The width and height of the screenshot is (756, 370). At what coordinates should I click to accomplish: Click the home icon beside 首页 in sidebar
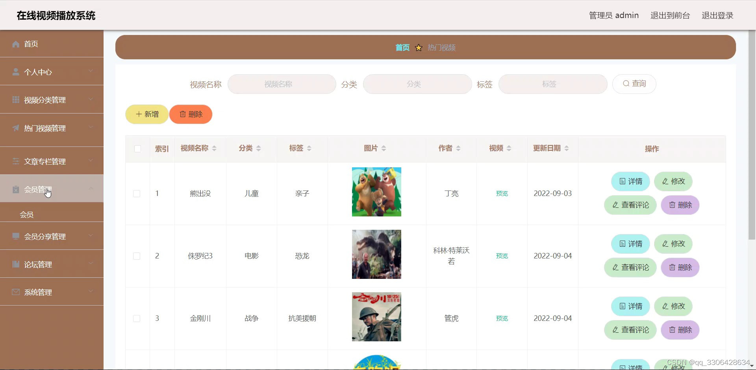[x=16, y=44]
